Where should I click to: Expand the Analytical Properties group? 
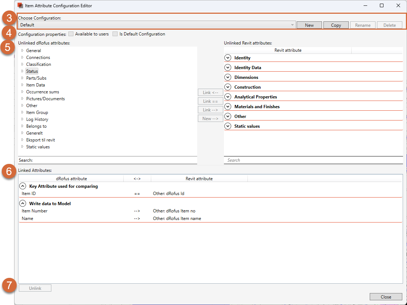(x=228, y=97)
